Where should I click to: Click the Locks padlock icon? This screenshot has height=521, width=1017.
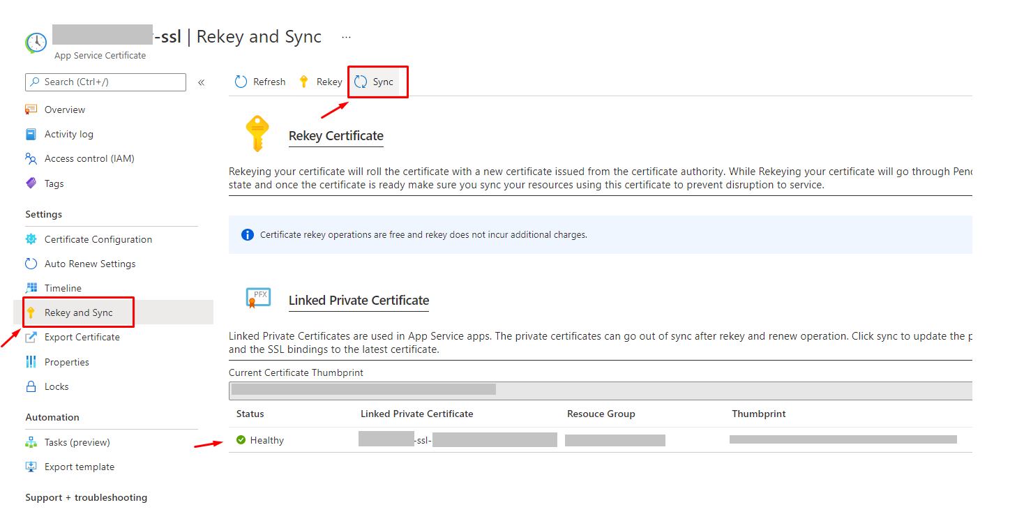(x=31, y=386)
